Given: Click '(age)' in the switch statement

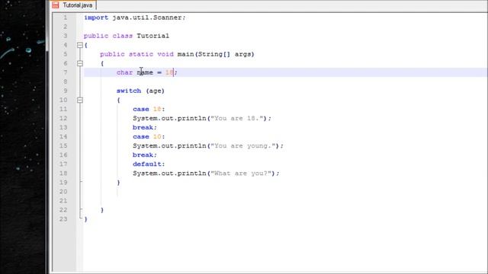Looking at the screenshot, I should click(x=155, y=91).
